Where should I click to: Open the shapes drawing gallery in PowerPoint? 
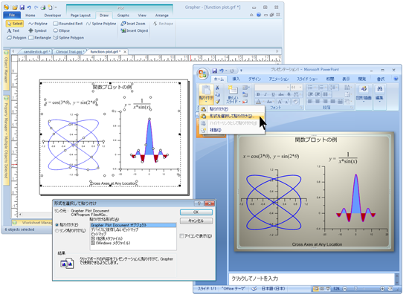[364, 93]
